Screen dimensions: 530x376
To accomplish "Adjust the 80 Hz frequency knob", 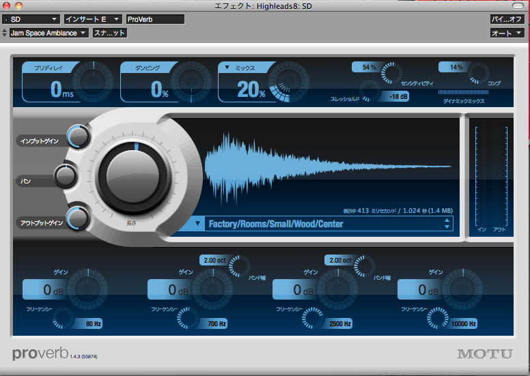I will [x=63, y=317].
